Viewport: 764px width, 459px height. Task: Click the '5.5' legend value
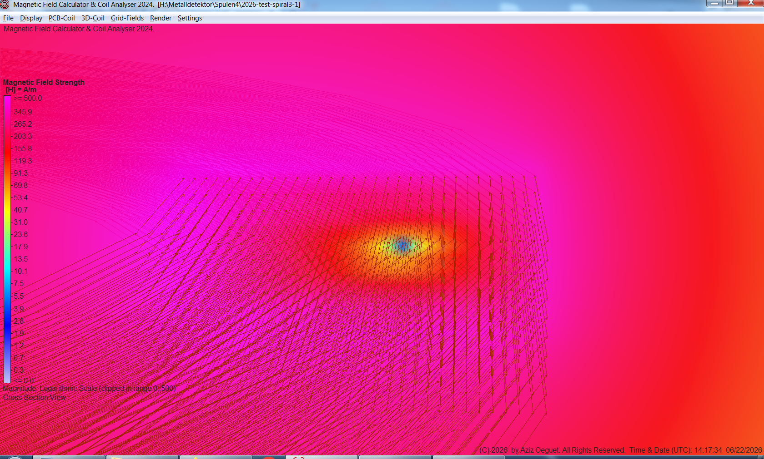coord(19,296)
